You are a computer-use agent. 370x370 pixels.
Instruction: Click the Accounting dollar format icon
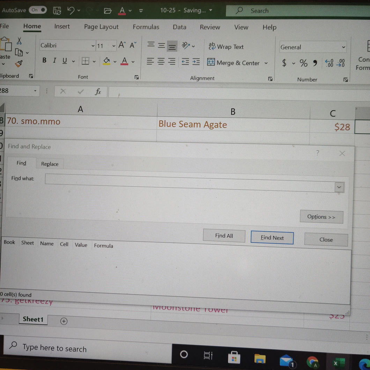(x=284, y=63)
